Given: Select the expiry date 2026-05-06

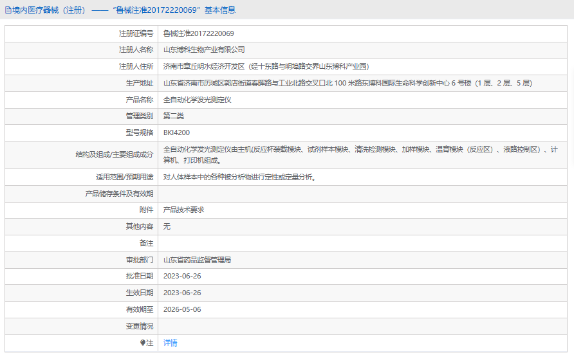Looking at the screenshot, I should point(182,309).
